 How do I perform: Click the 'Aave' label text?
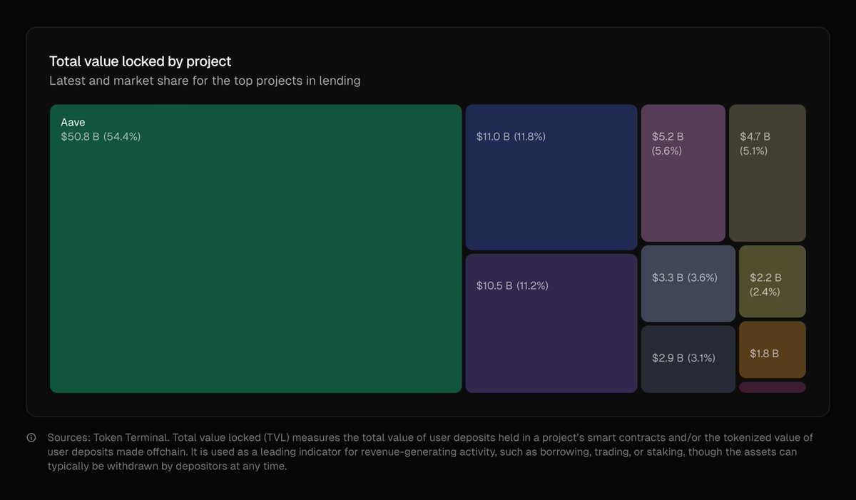[x=73, y=123]
